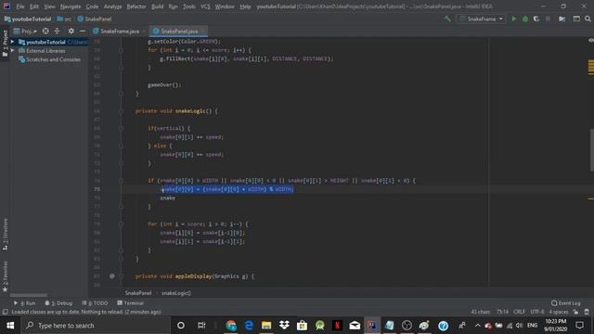Click the read-only lock icon in status bar
The width and height of the screenshot is (594, 334).
point(575,312)
